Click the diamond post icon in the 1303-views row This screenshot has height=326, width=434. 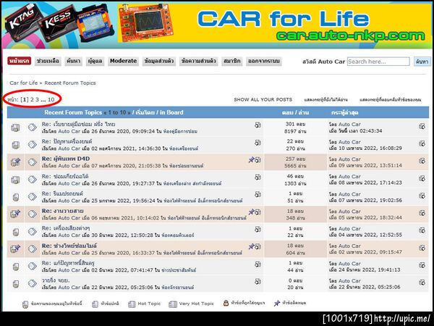[33, 180]
